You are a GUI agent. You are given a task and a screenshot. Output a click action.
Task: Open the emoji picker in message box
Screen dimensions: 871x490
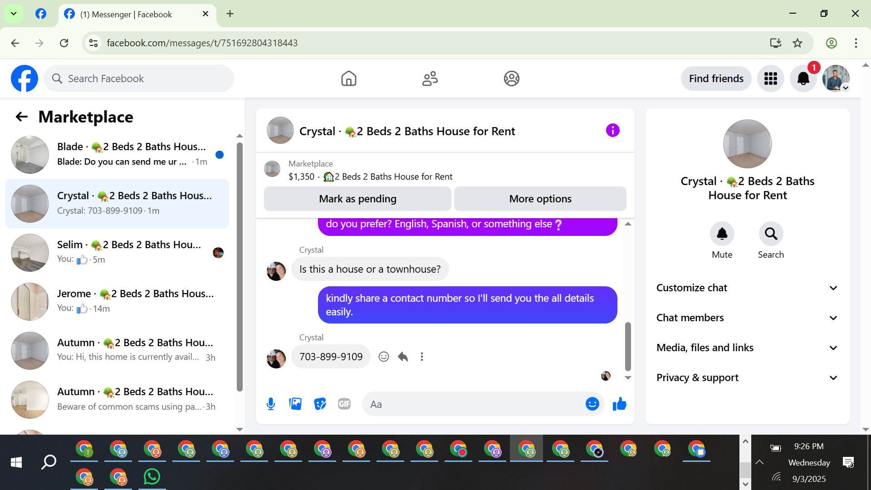coord(592,404)
